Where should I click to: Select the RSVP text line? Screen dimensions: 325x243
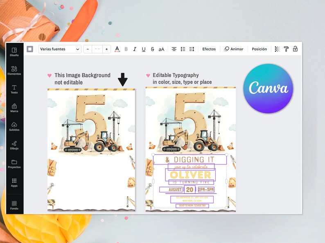192,206
